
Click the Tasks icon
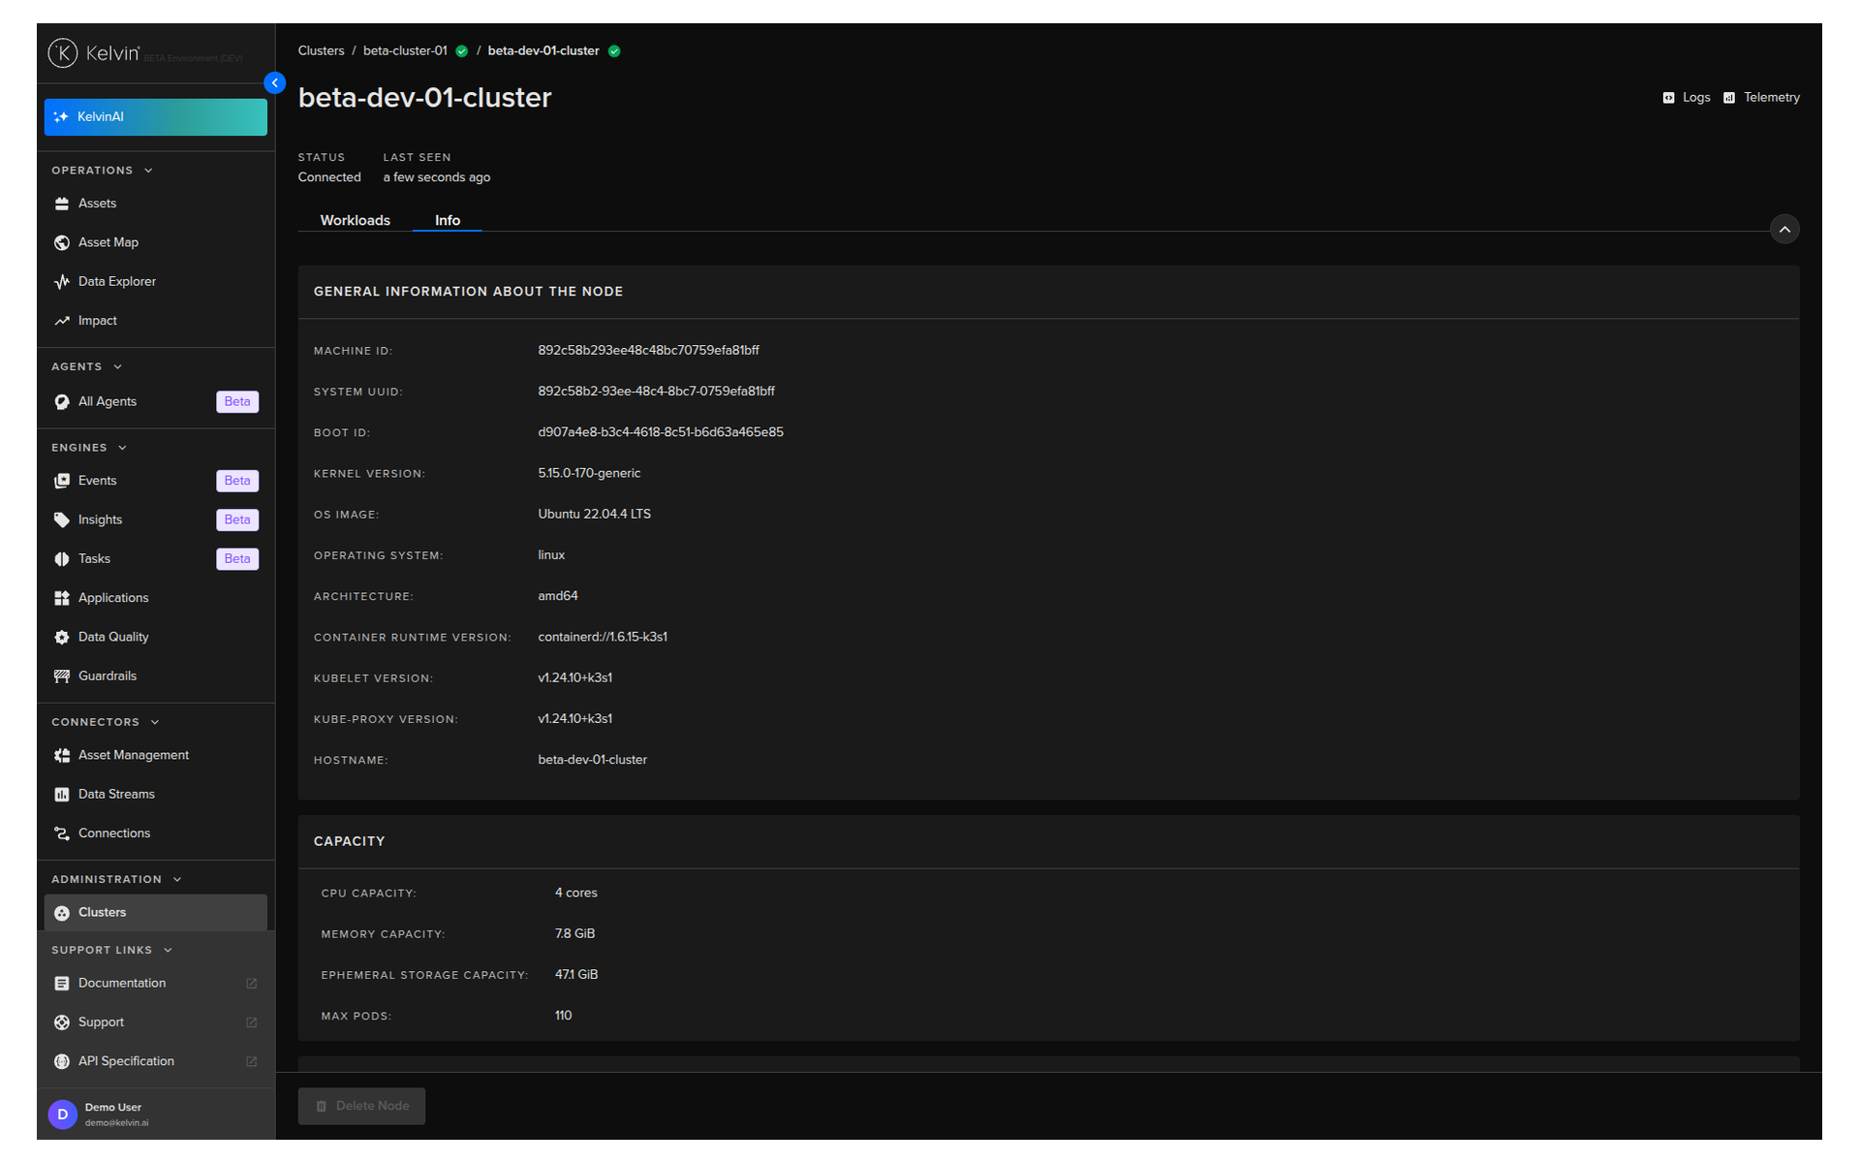(x=62, y=559)
